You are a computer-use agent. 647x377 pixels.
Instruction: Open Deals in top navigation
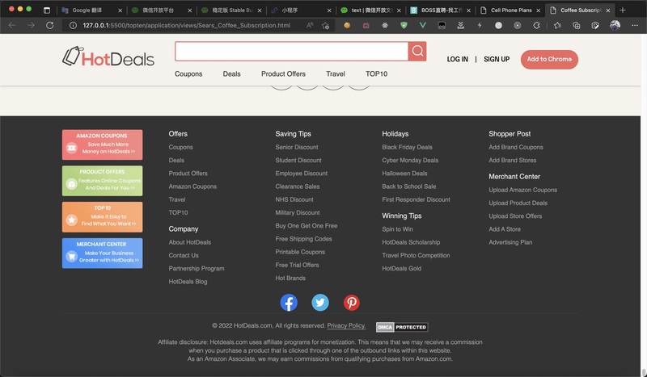tap(231, 73)
